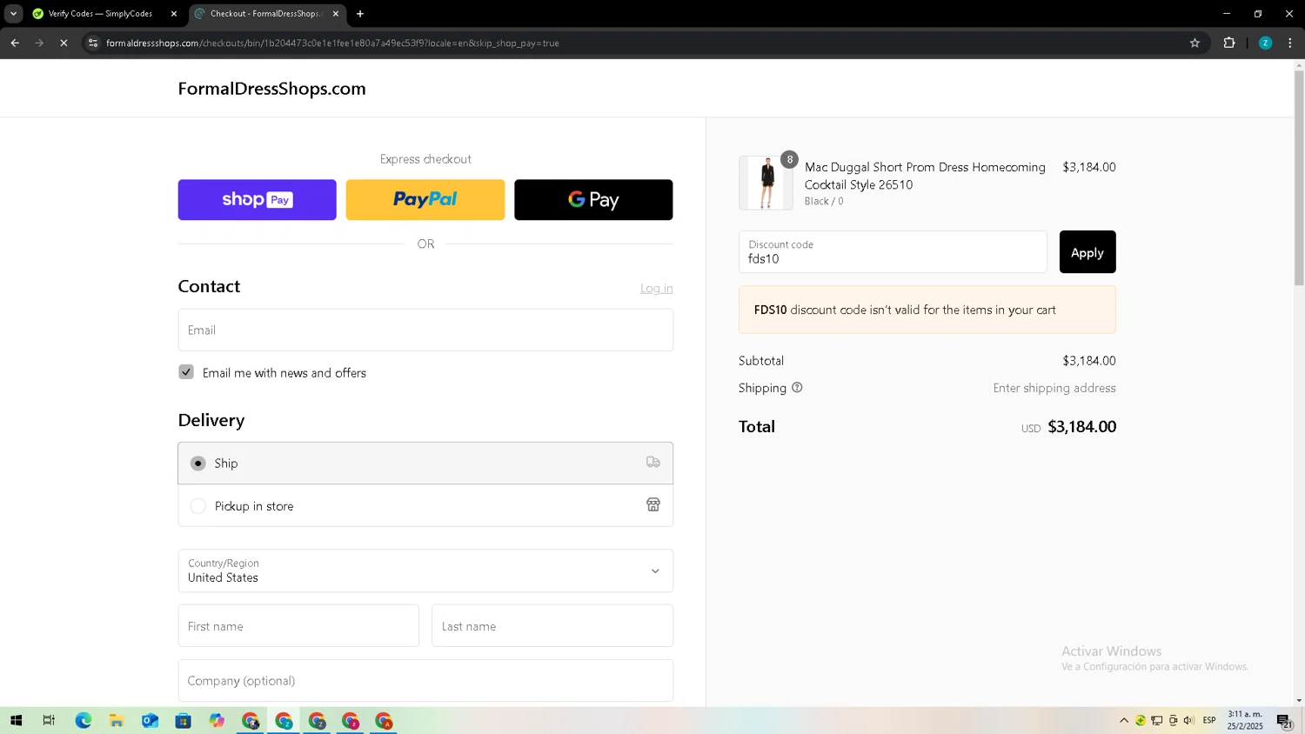Image resolution: width=1305 pixels, height=734 pixels.
Task: Go to FormalDressShops.com store home
Action: click(271, 89)
